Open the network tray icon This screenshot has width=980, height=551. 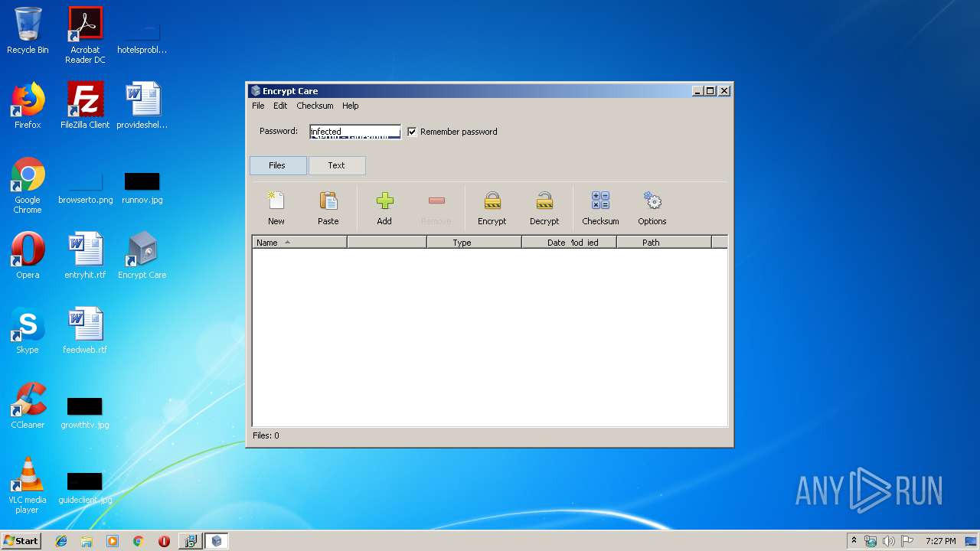click(871, 541)
